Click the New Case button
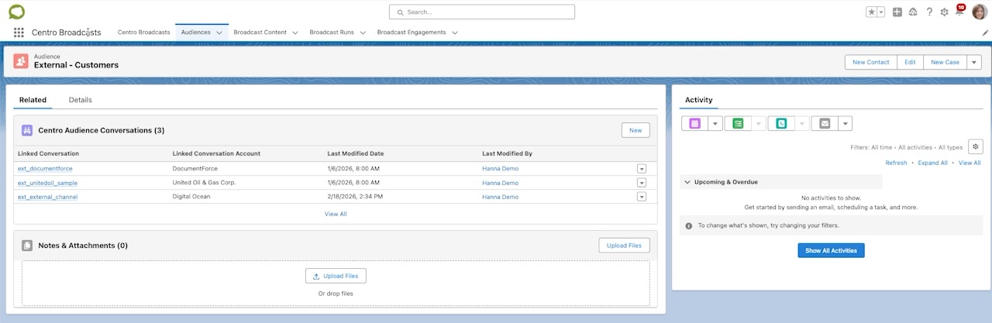This screenshot has height=323, width=992. coord(945,62)
